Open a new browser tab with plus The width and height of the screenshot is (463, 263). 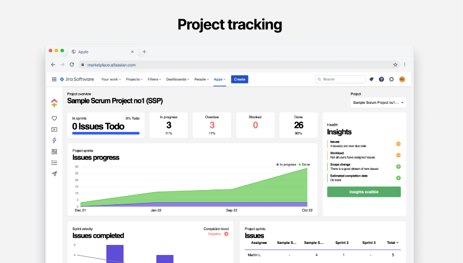tap(144, 52)
